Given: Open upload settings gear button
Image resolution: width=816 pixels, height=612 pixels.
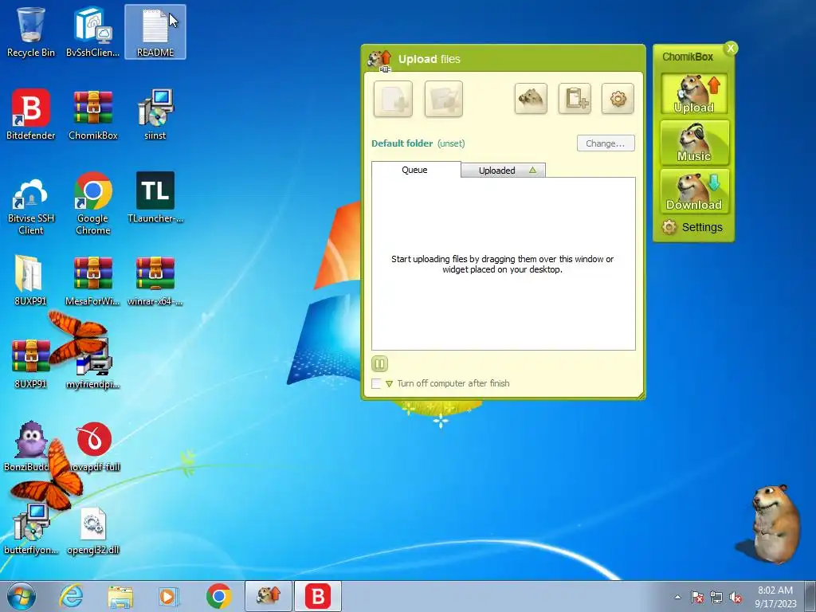Looking at the screenshot, I should point(618,98).
